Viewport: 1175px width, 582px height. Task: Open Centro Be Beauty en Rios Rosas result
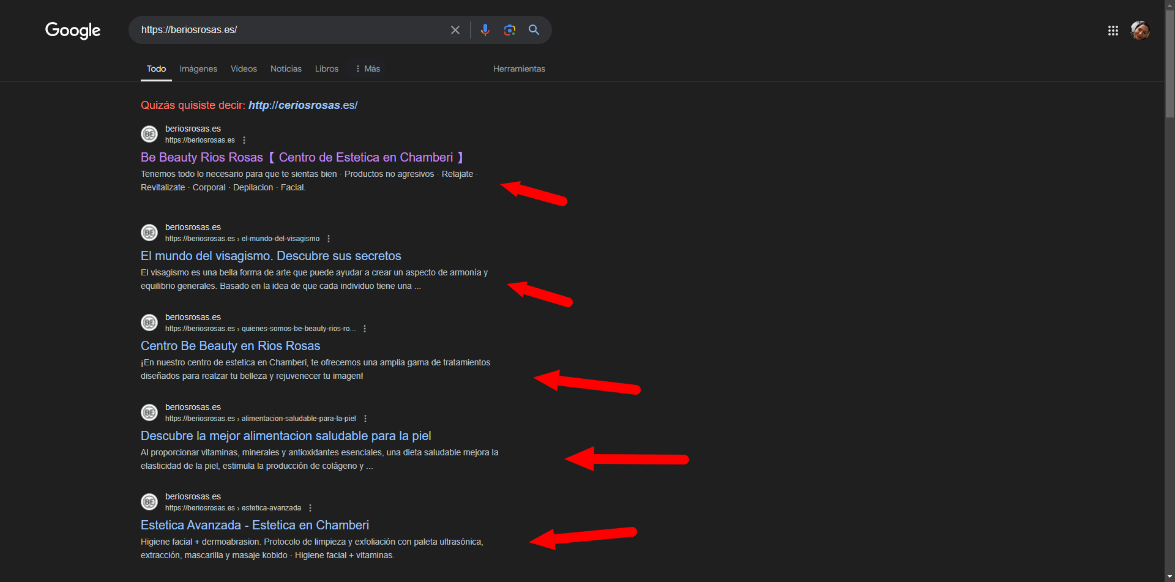231,346
